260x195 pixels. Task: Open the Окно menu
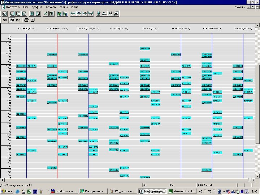tap(75, 7)
